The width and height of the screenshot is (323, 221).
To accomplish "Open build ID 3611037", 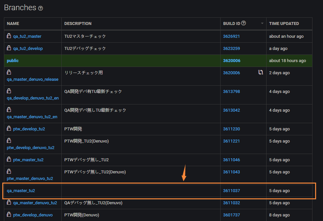I will point(231,191).
